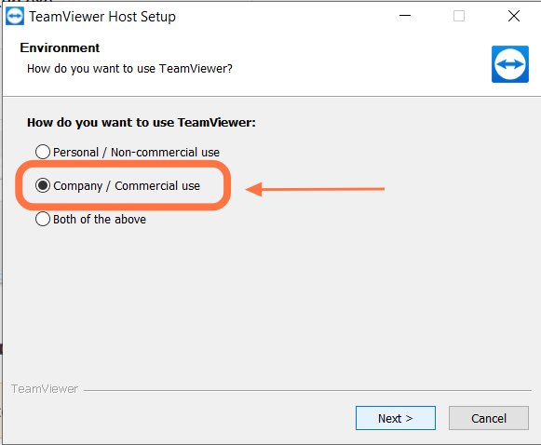Image resolution: width=541 pixels, height=445 pixels.
Task: Click the "TeamViewer Host Setup" title bar text
Action: click(x=102, y=17)
